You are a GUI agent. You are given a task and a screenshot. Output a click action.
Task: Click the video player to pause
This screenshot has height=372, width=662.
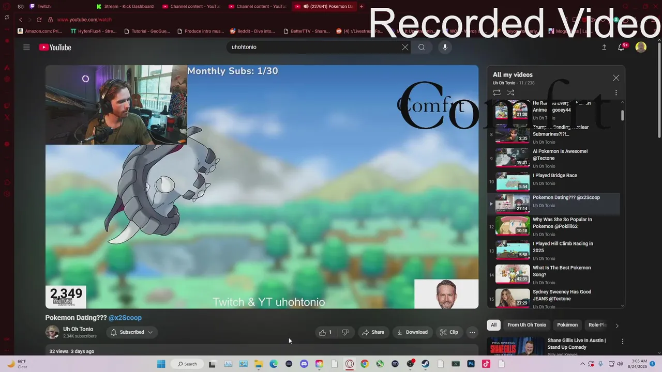[262, 187]
